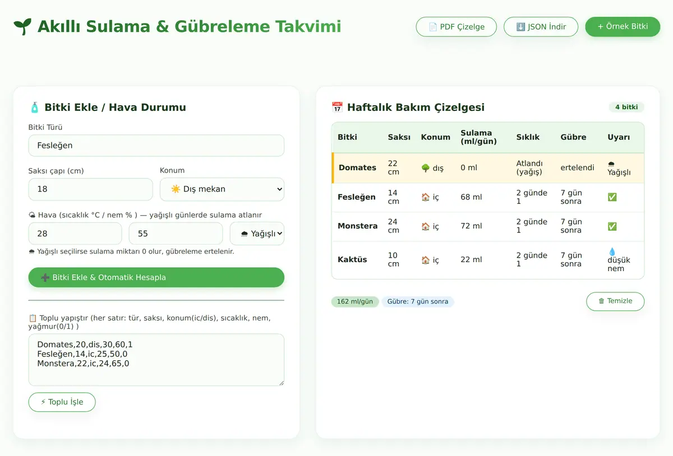Click the rain cloud icon in Domates row
Image resolution: width=673 pixels, height=456 pixels.
click(x=611, y=164)
